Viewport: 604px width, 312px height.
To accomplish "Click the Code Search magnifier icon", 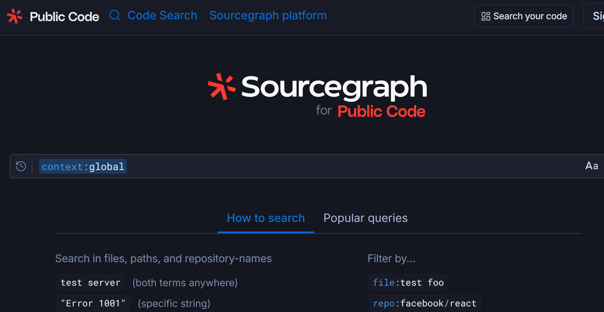I will [115, 15].
